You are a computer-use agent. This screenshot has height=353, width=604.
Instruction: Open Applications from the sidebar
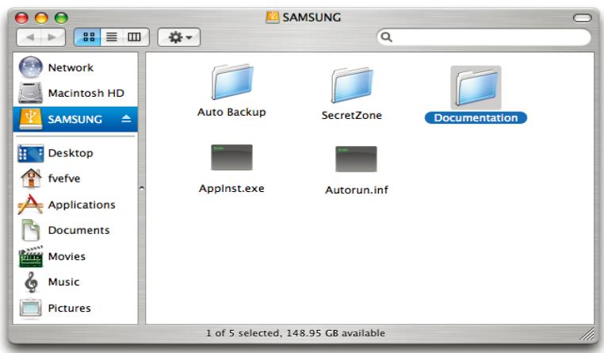(x=75, y=205)
